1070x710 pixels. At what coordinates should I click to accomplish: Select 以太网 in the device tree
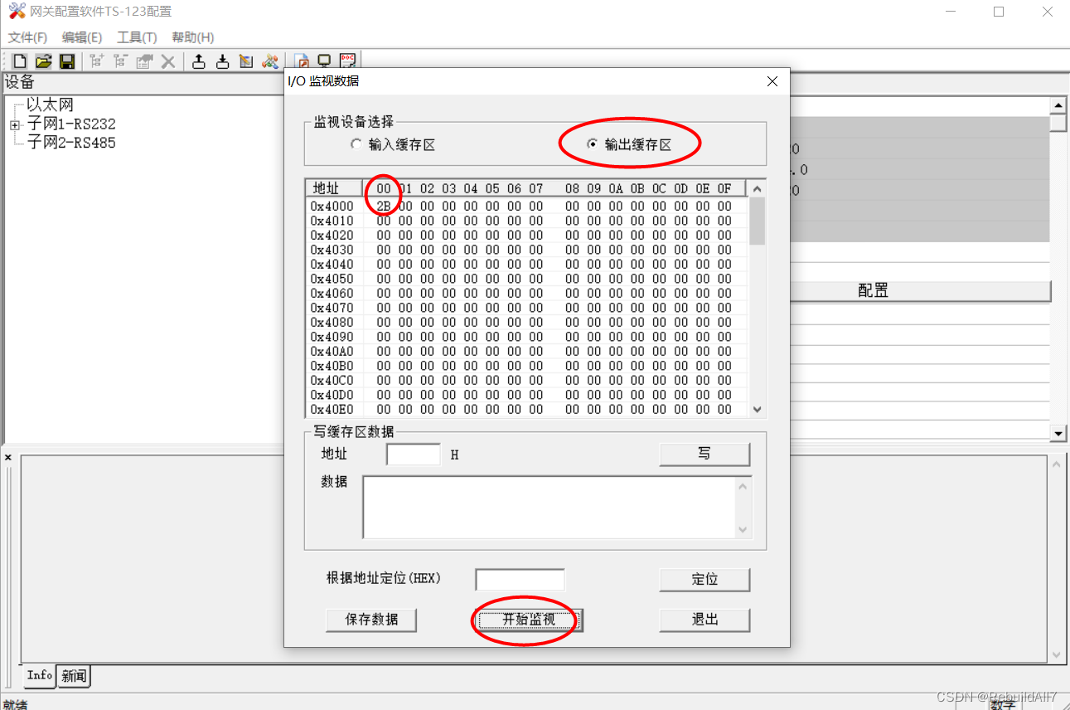(50, 105)
